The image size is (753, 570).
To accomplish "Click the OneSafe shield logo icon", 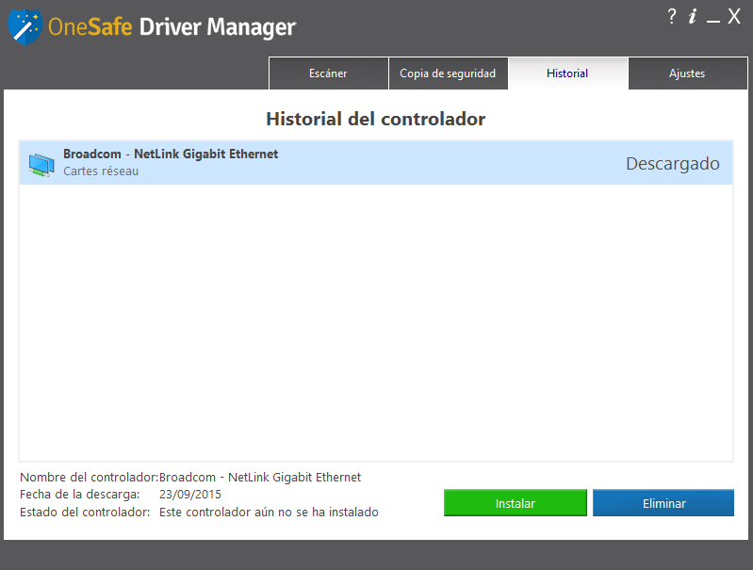I will (x=24, y=25).
